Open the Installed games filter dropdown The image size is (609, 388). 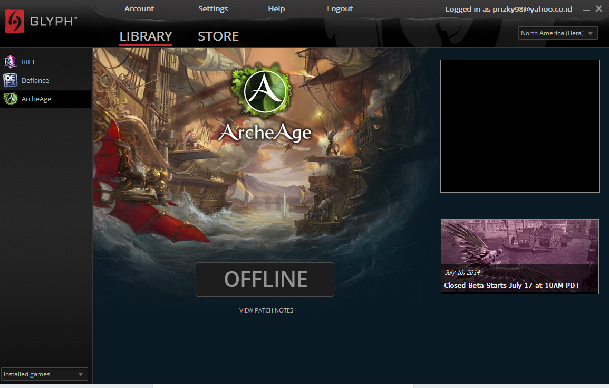click(44, 374)
